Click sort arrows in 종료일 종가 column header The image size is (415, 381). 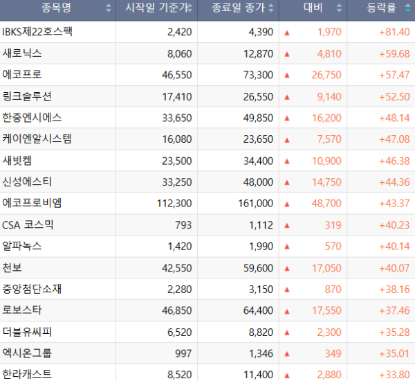[270, 9]
